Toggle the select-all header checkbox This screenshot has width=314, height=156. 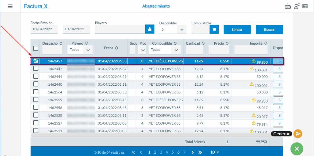click(36, 48)
